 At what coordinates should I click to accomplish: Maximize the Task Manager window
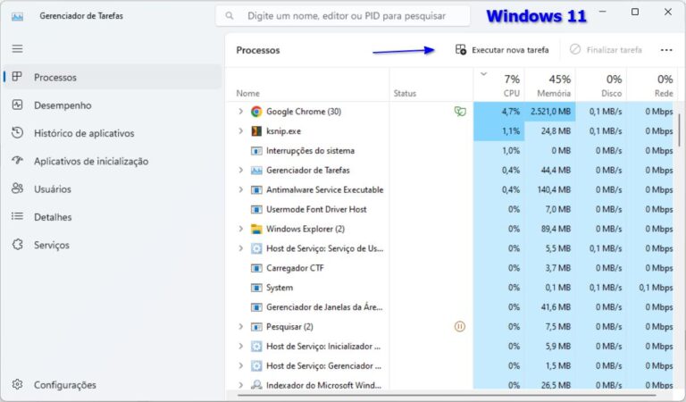635,13
